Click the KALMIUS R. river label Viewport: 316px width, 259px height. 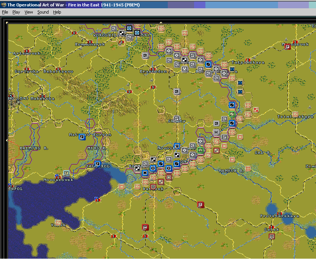click(x=34, y=148)
